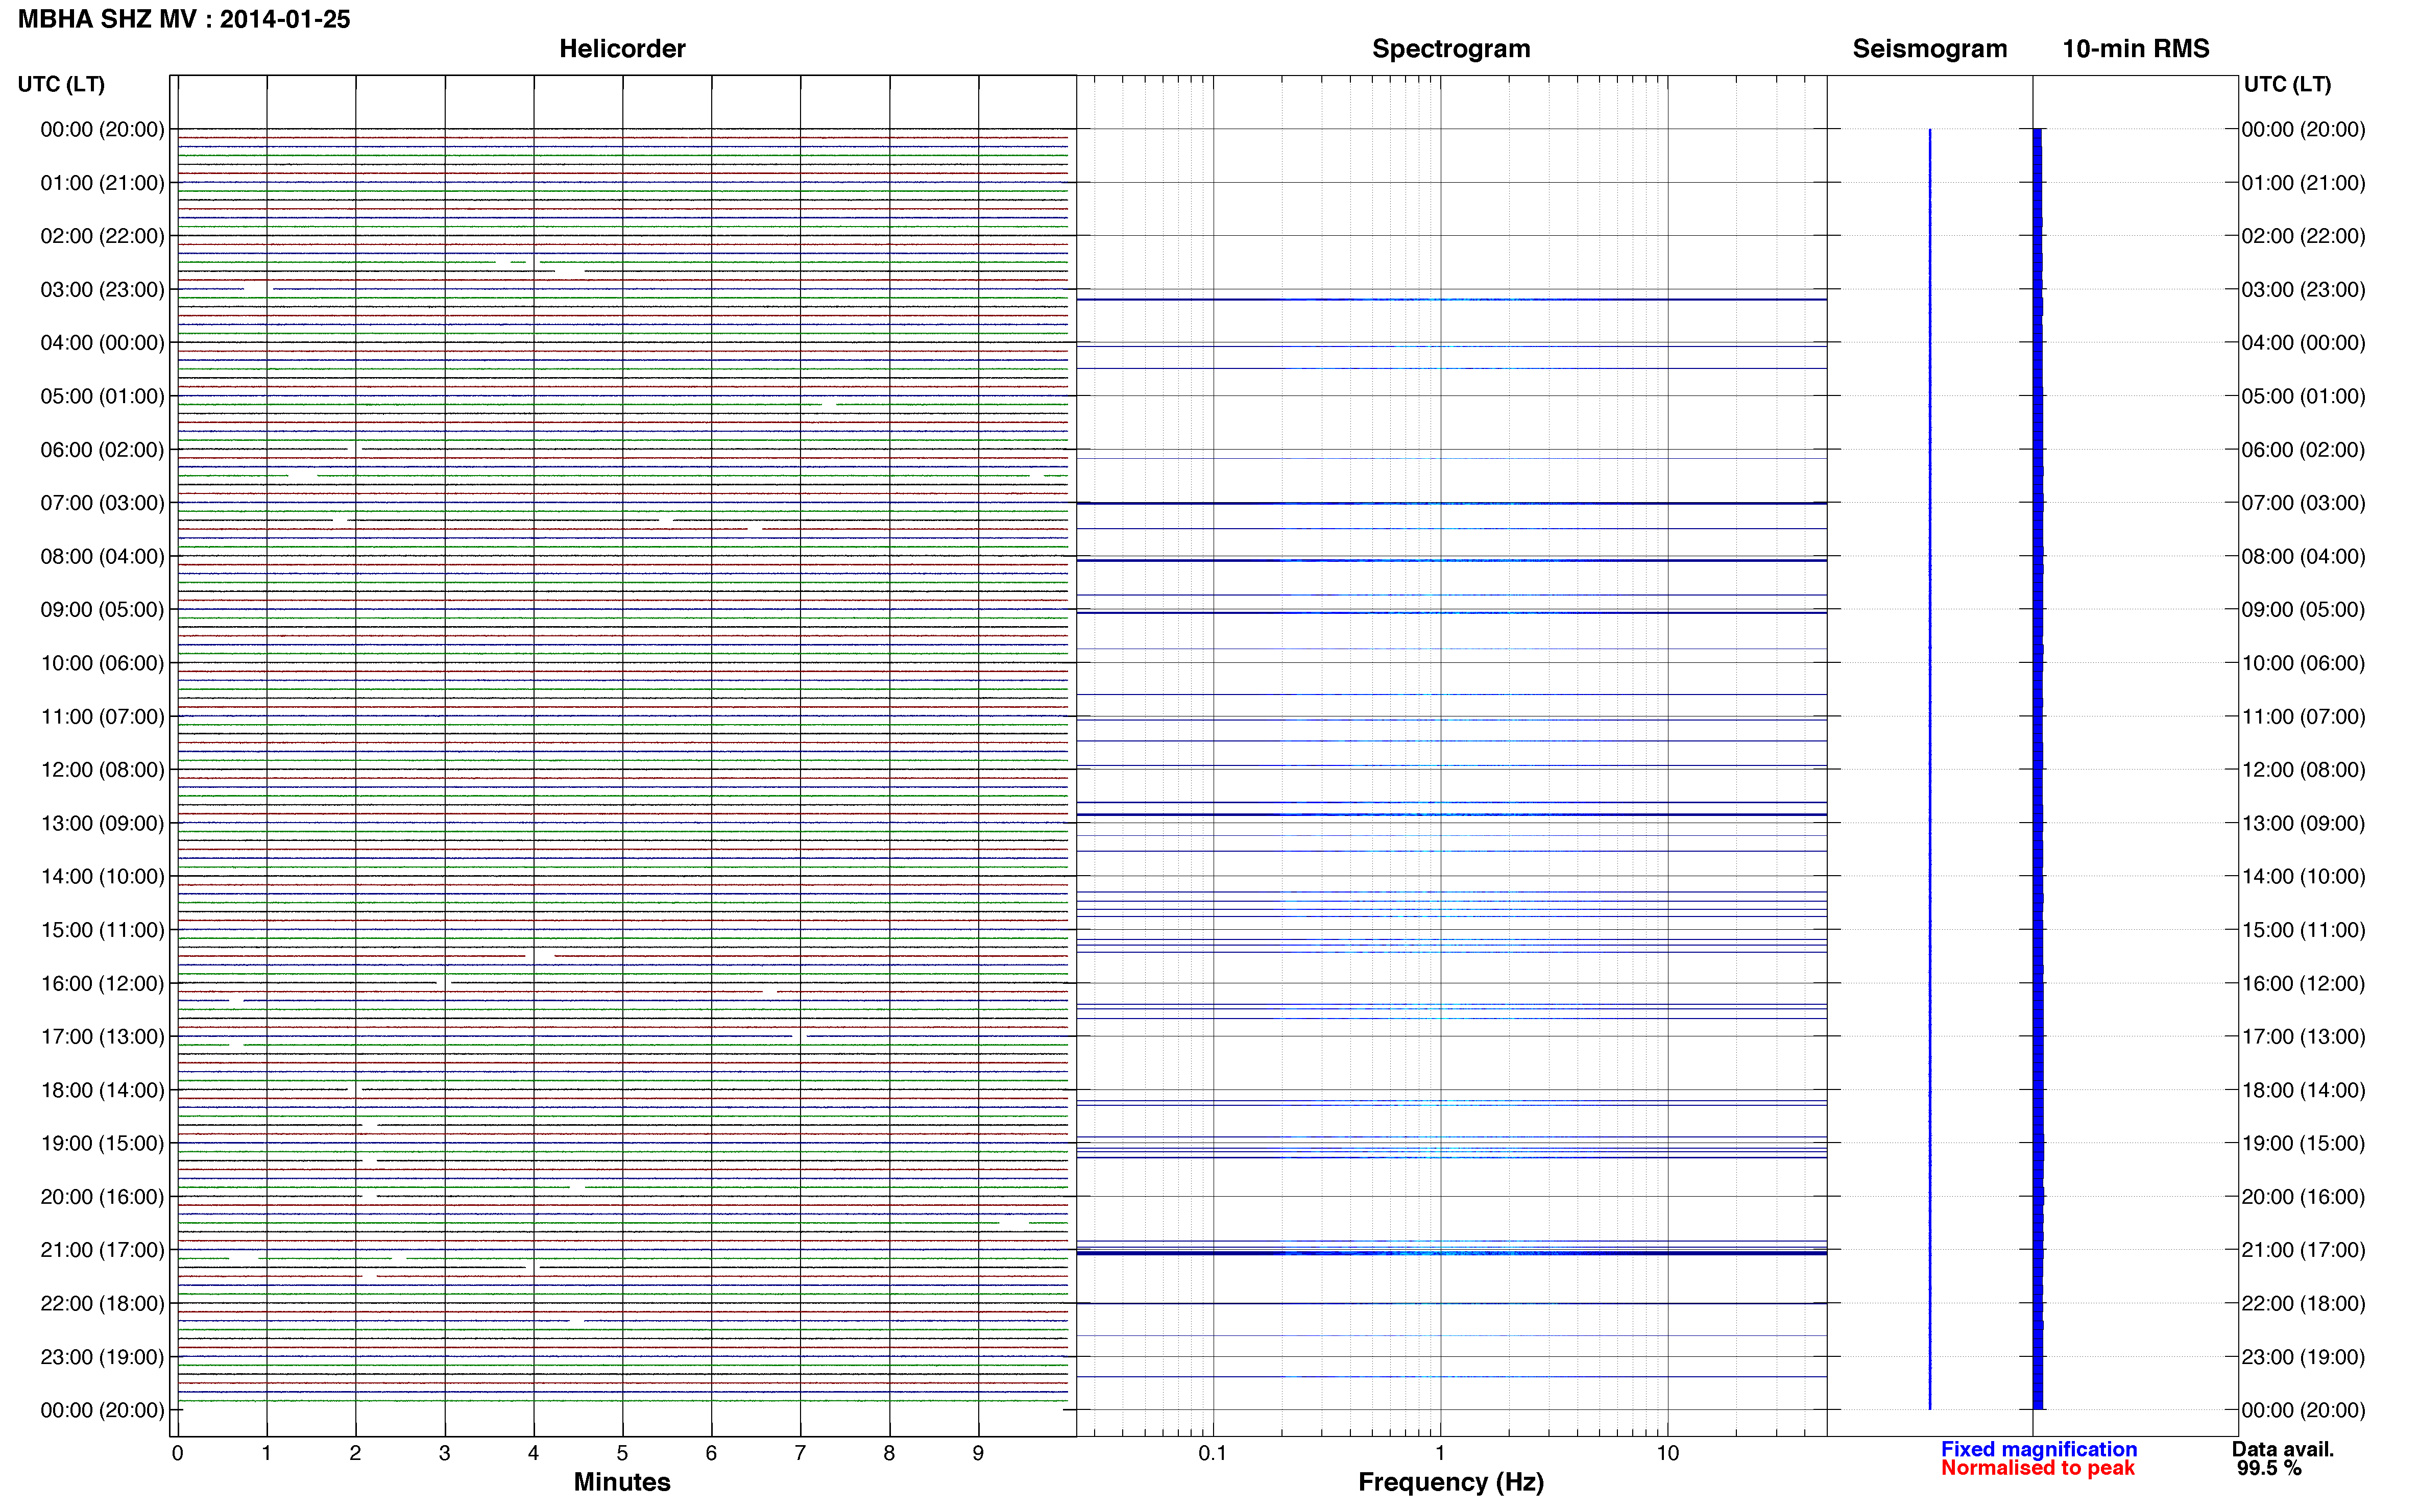Image resolution: width=2420 pixels, height=1512 pixels.
Task: Click the 'UTC (LT)' label on the right axis
Action: tap(2287, 84)
